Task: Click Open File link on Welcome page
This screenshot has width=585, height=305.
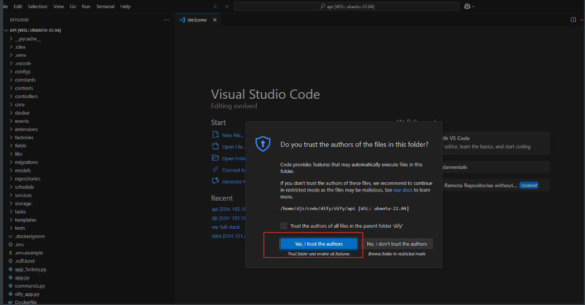Action: (x=234, y=147)
